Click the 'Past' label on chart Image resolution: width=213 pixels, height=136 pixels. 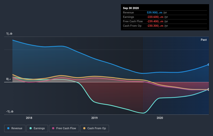coord(204,40)
